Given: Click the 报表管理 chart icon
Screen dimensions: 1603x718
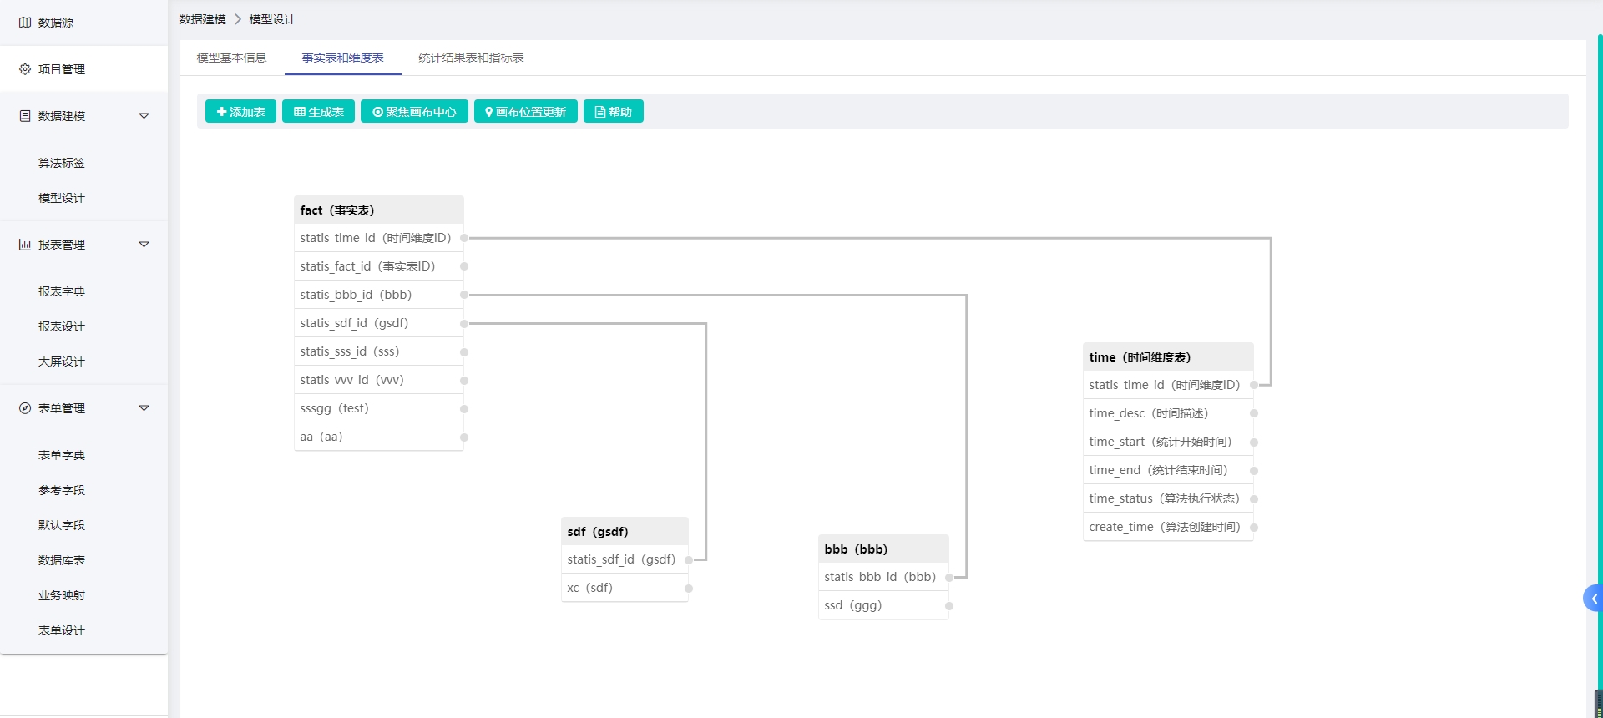Looking at the screenshot, I should pos(25,245).
